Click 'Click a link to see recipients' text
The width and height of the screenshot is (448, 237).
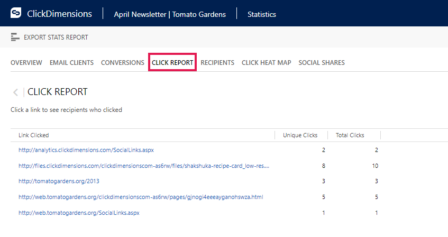(66, 110)
